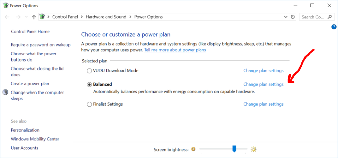Open the address bar history dropdown
Image resolution: width=338 pixels, height=158 pixels.
pos(286,17)
